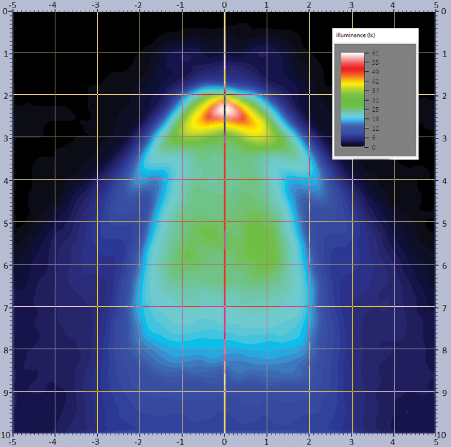451x447 pixels.
Task: Click the centerline at row 6 crossing
Action: point(224,264)
